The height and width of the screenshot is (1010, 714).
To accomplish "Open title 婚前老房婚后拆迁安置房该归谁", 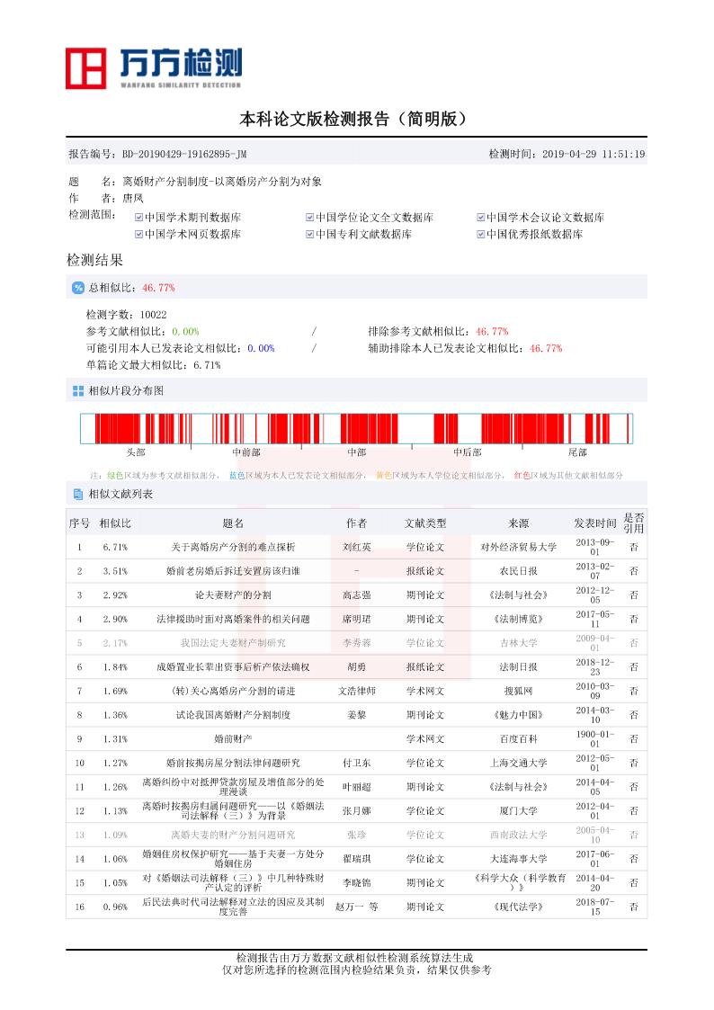I will tap(233, 571).
